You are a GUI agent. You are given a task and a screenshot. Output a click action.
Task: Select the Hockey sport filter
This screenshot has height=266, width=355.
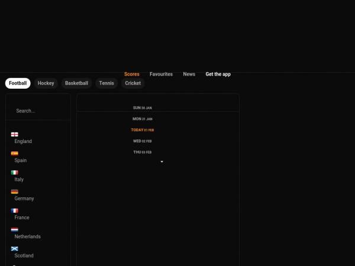[x=46, y=83]
